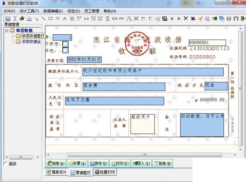Screen dimensions: 246x182
Task: Enable the 高级 checkbox
Action: [5, 164]
